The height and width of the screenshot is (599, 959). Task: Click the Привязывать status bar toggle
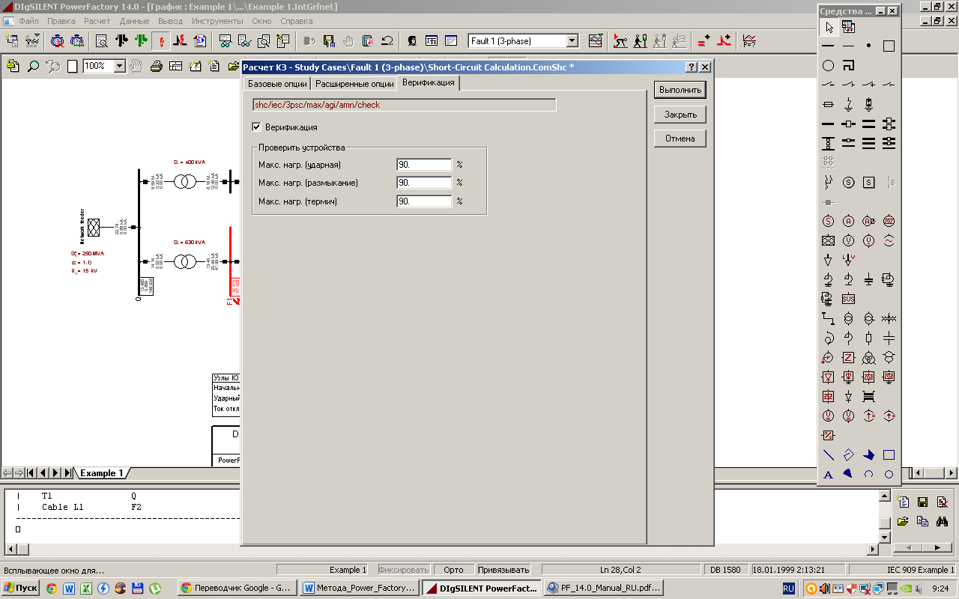[503, 570]
